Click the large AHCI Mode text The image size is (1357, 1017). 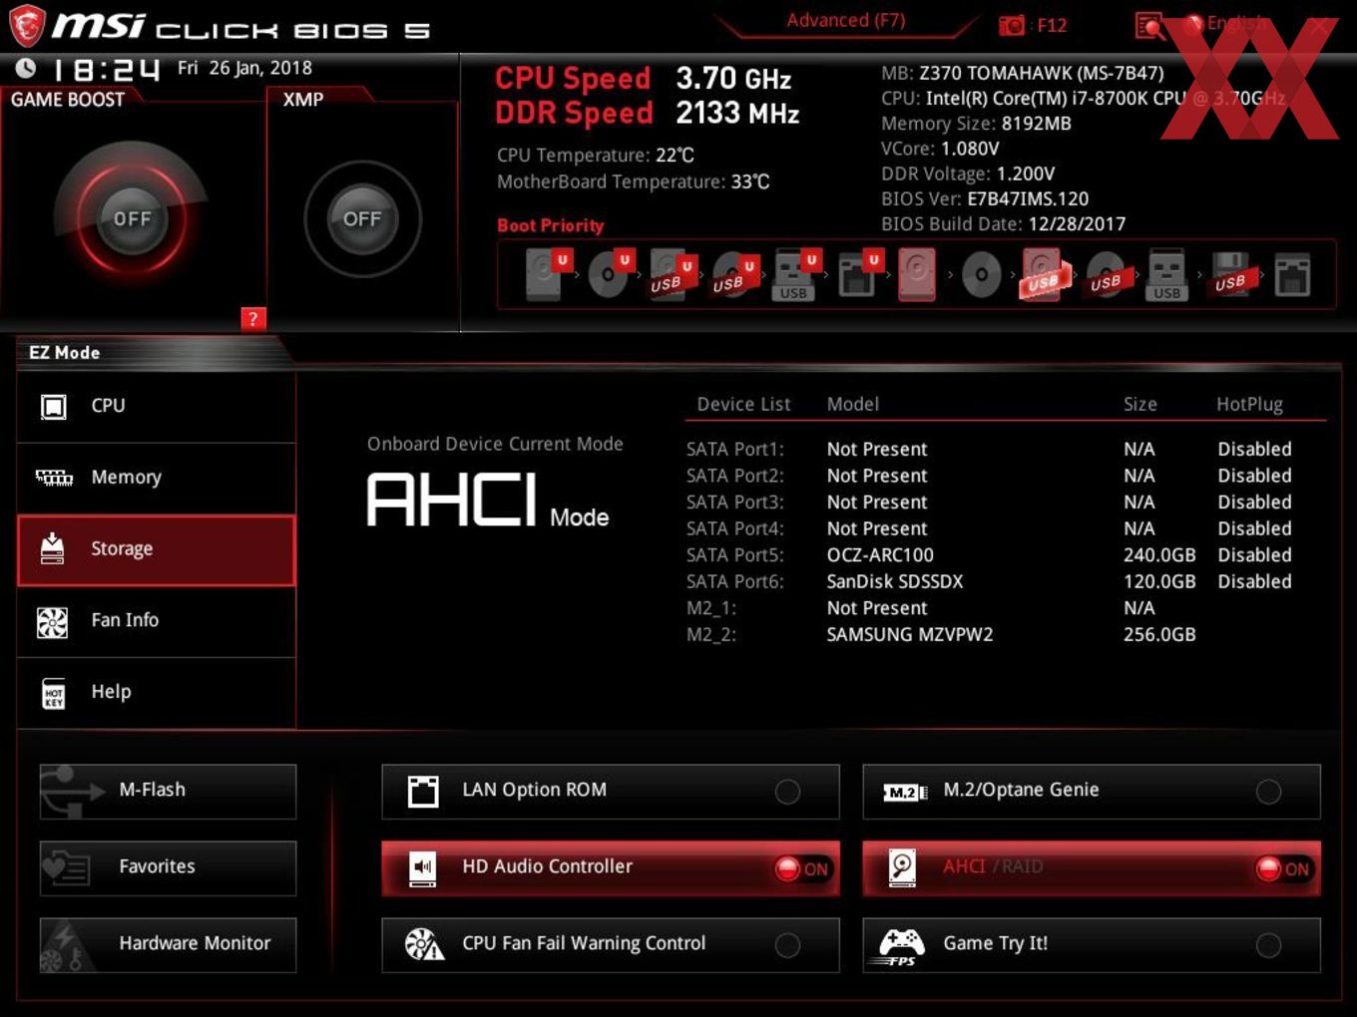488,501
